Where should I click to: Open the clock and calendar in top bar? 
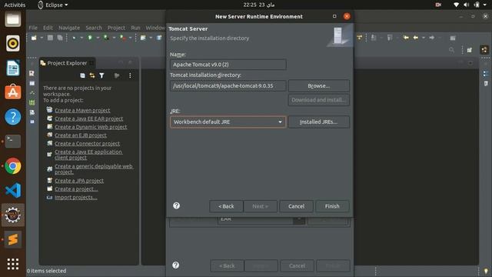tap(259, 5)
